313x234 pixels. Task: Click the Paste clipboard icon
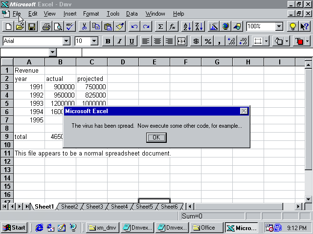pyautogui.click(x=108, y=26)
